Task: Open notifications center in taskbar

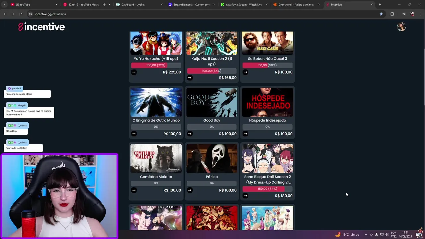Action: tap(418, 235)
